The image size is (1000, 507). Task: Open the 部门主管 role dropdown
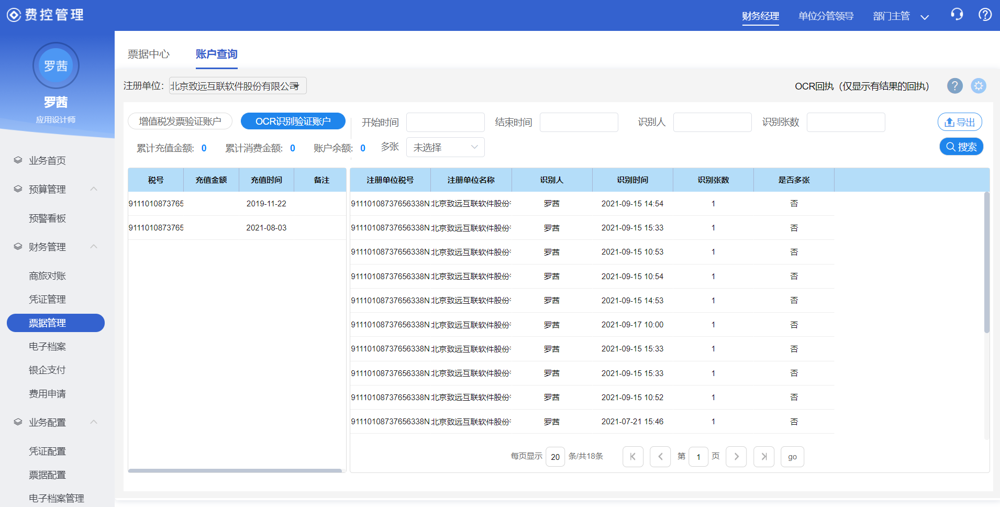(x=901, y=16)
